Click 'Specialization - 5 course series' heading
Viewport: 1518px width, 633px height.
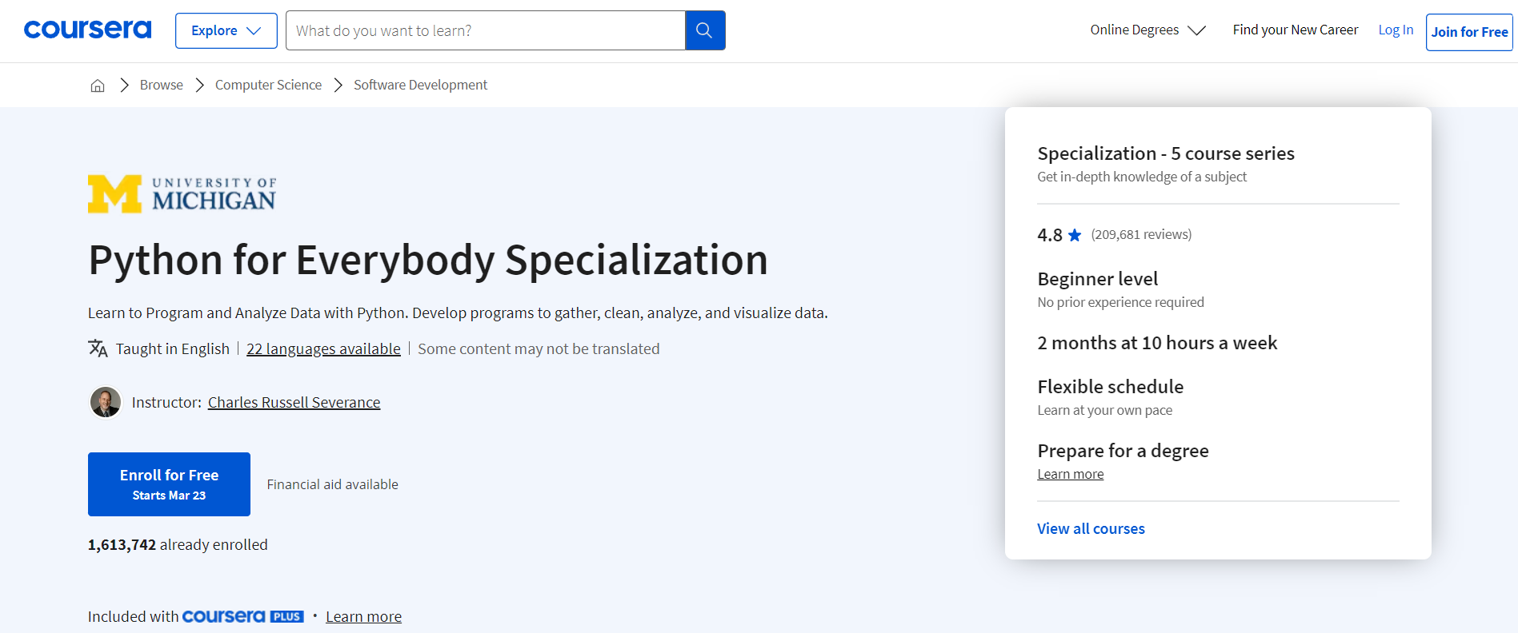[1166, 153]
